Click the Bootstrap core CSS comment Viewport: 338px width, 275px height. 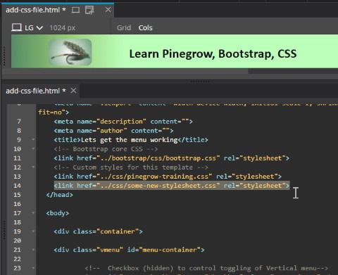[106, 149]
